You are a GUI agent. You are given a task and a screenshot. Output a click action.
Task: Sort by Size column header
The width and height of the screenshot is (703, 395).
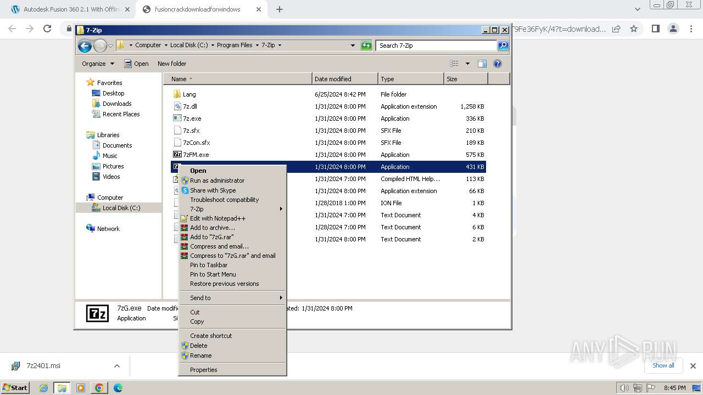point(466,79)
